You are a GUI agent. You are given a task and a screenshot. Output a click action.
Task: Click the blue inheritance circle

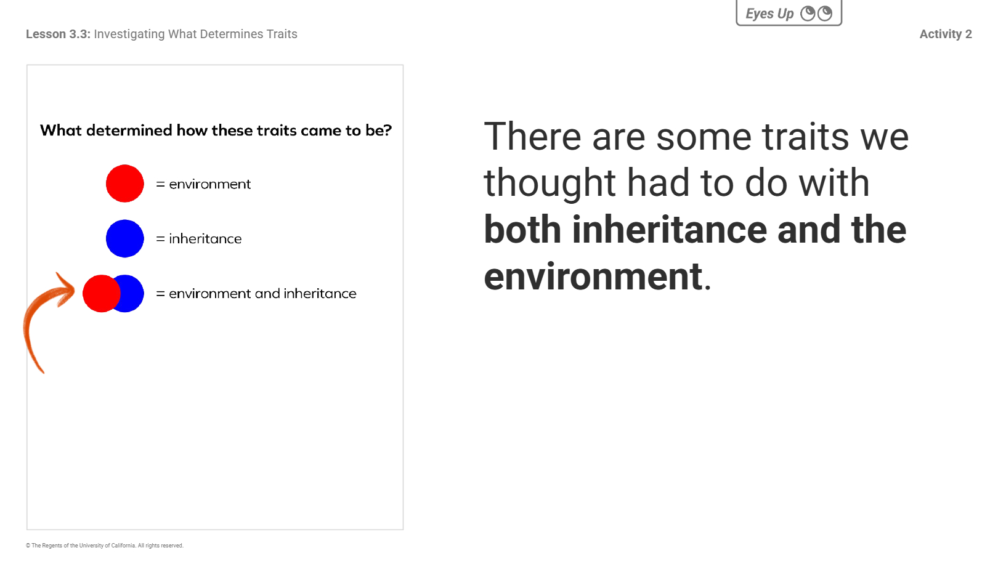[x=125, y=238]
